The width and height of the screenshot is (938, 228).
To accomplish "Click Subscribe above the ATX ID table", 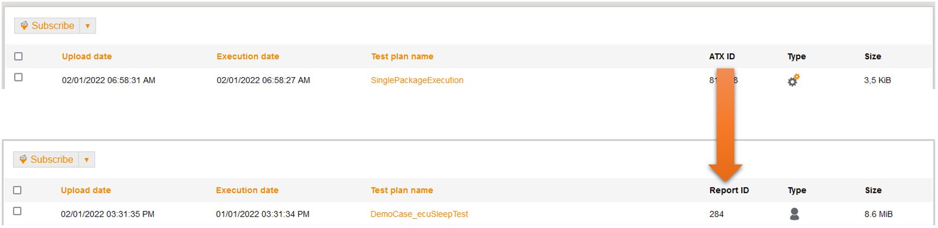I will click(47, 26).
